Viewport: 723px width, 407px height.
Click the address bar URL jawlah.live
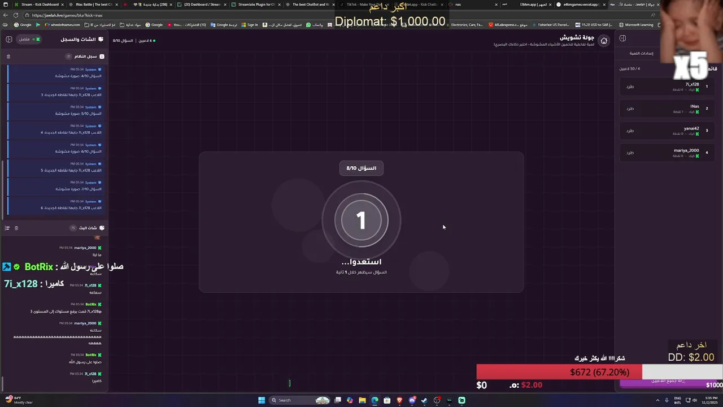pyautogui.click(x=67, y=15)
